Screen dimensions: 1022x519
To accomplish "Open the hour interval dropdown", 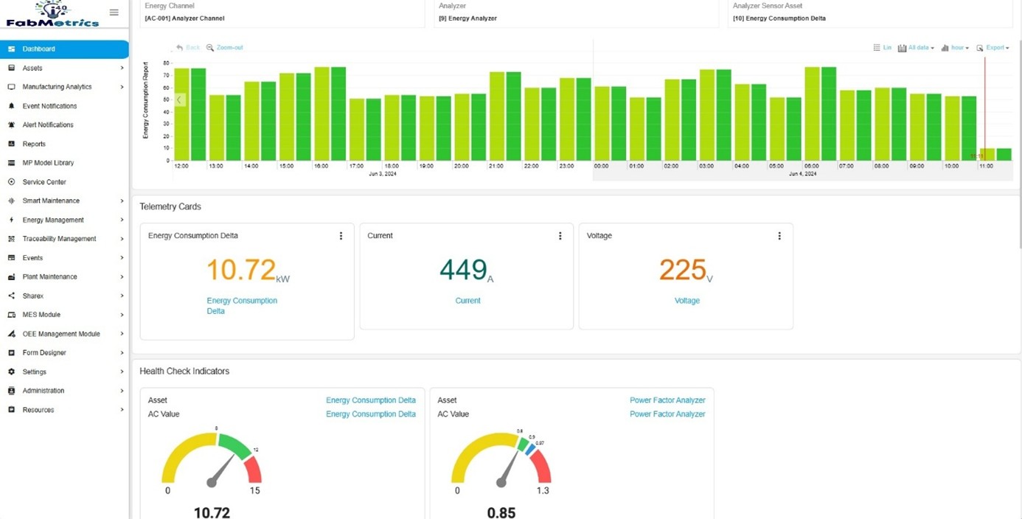I will (955, 48).
